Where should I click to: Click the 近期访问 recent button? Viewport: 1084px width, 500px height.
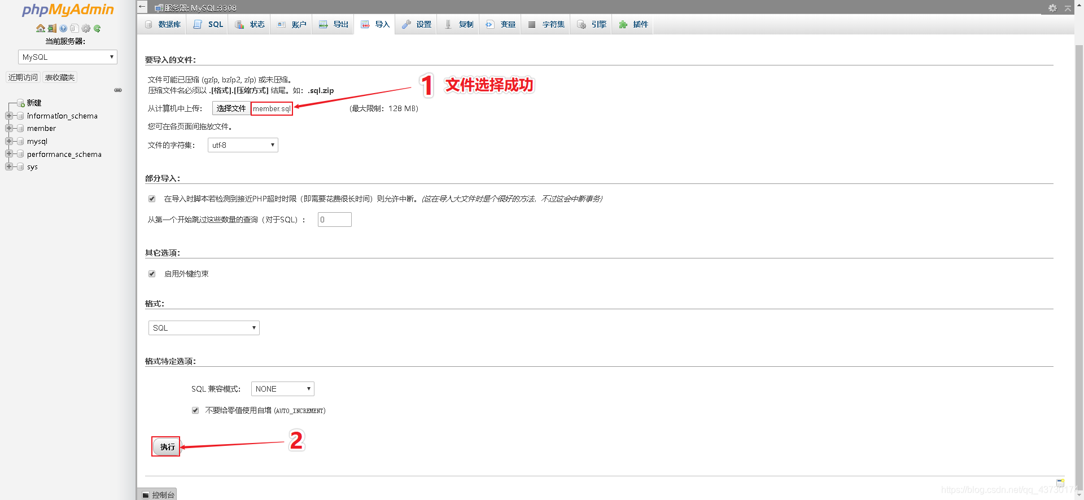[x=23, y=77]
